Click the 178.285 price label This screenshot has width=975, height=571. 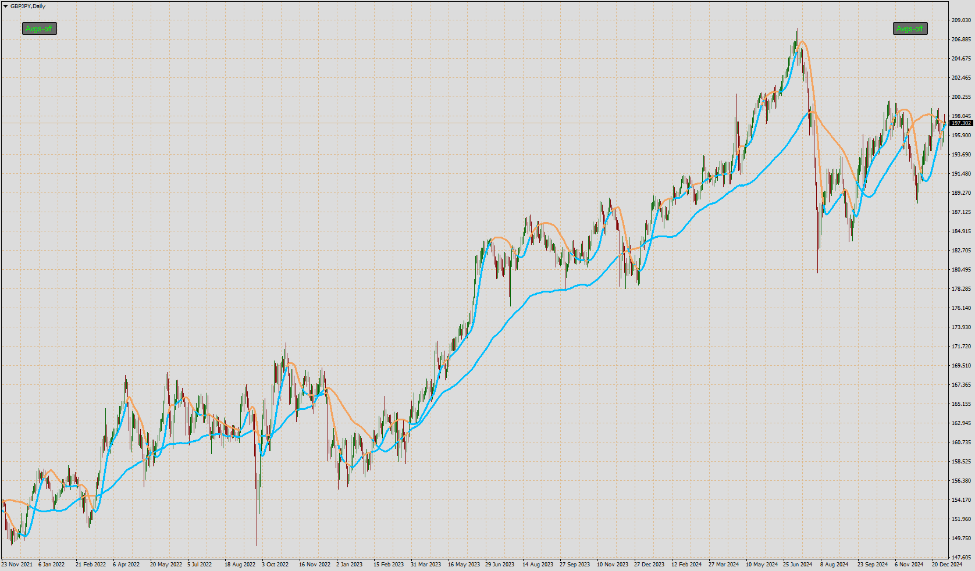pos(961,289)
